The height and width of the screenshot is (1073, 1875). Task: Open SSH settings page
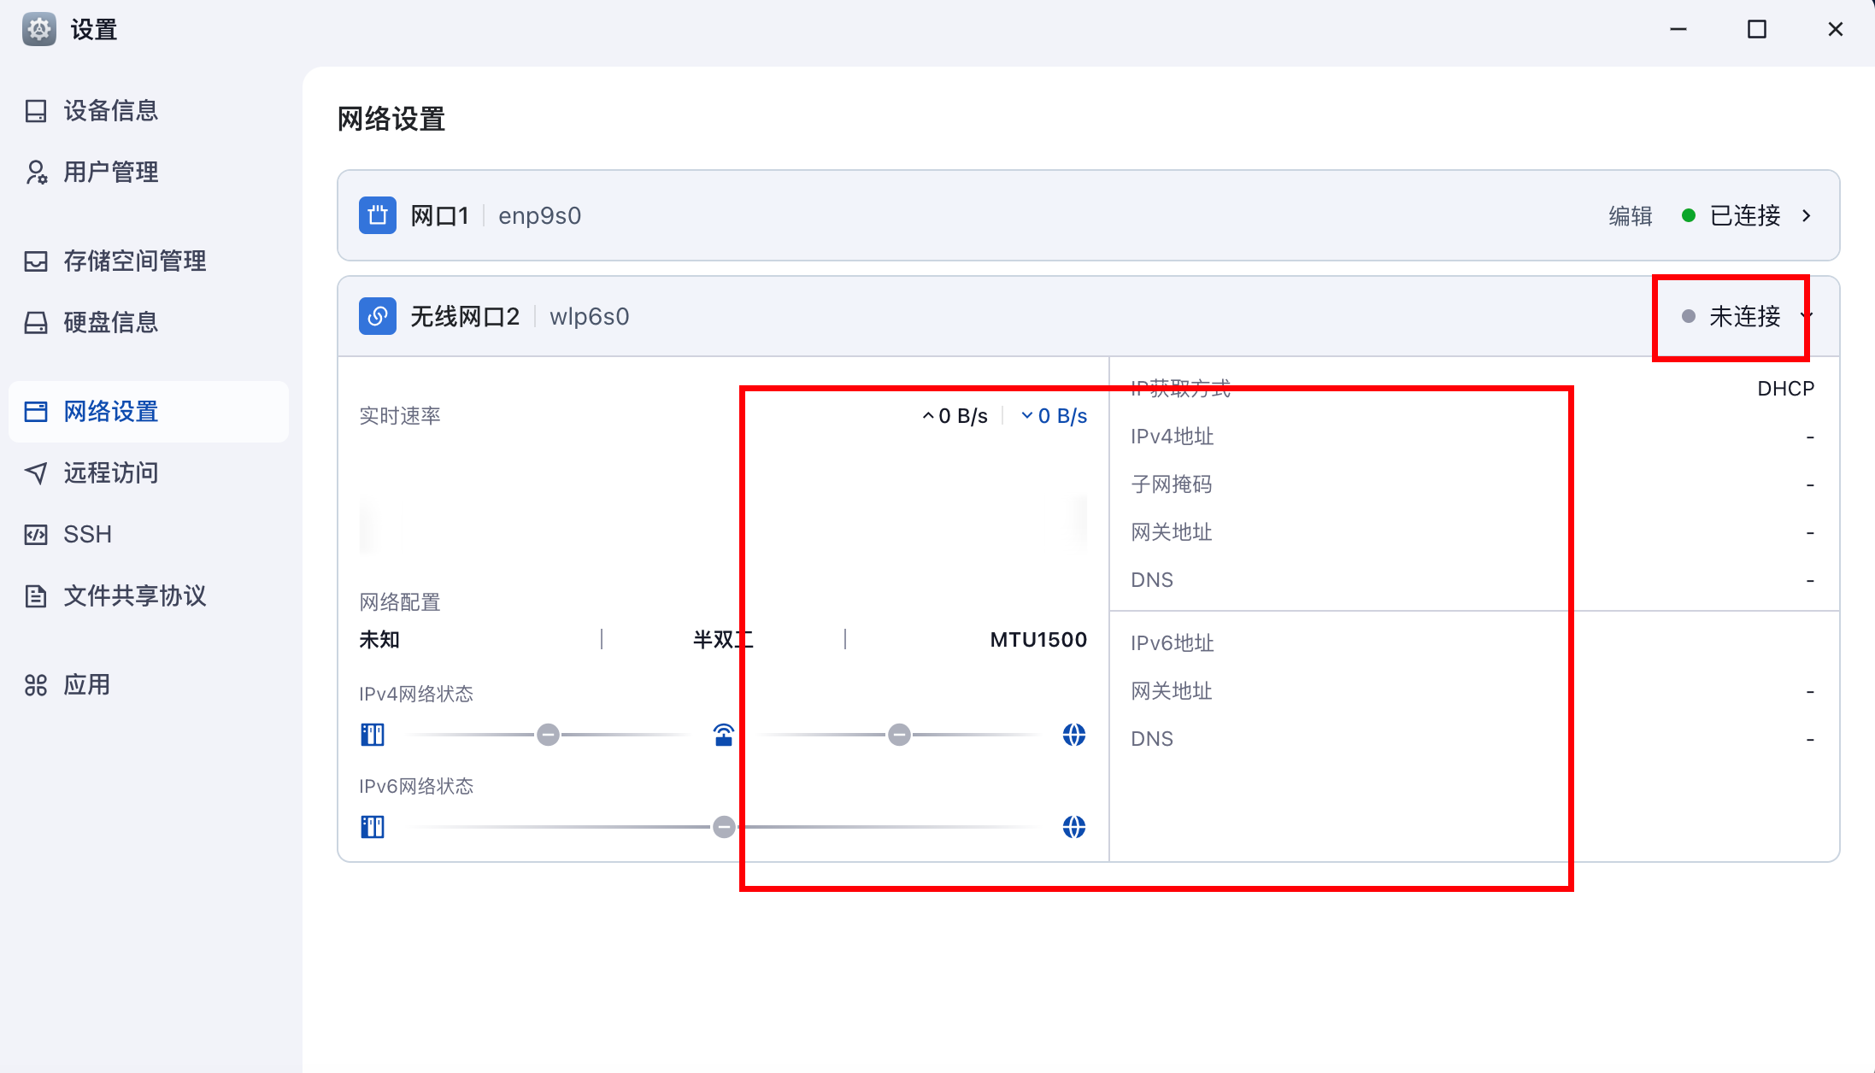pos(148,535)
